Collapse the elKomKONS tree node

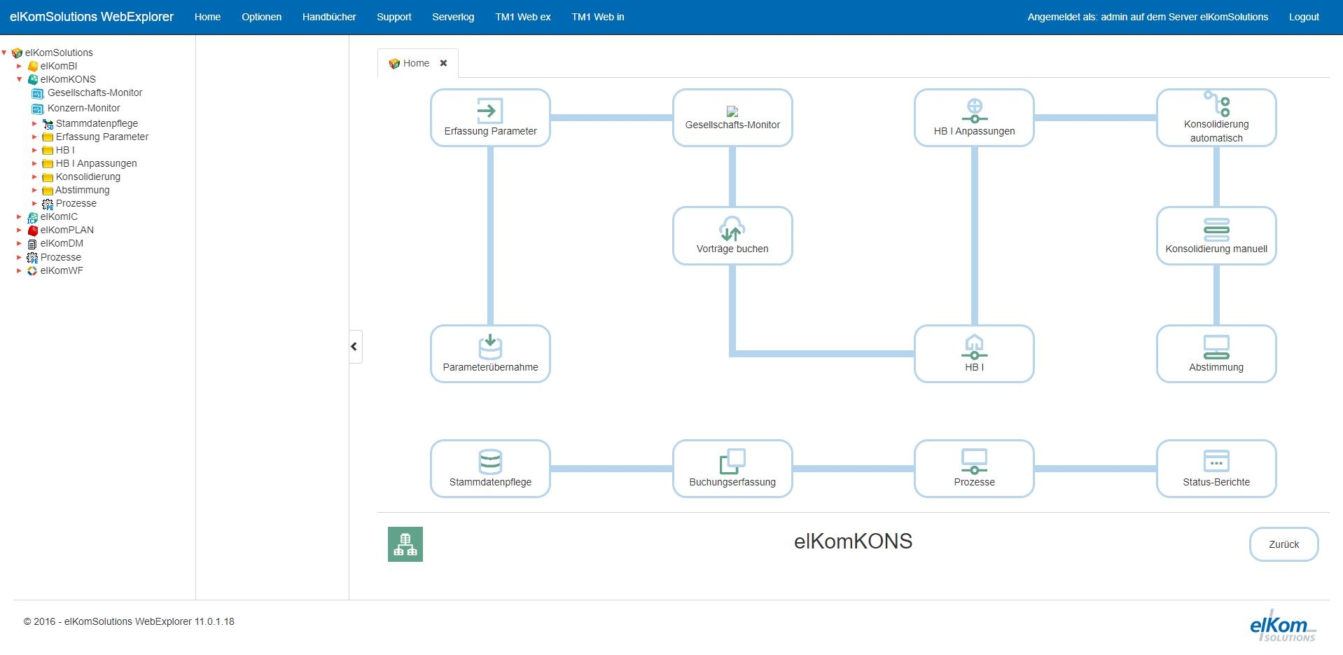(19, 79)
